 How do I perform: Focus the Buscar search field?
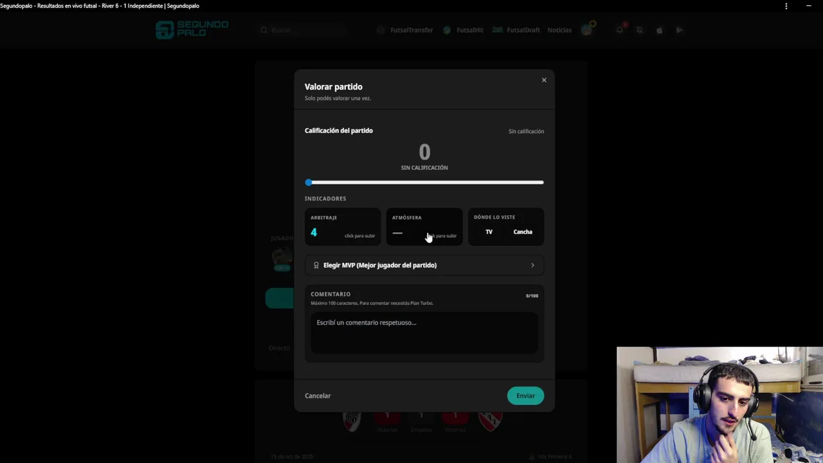pyautogui.click(x=302, y=30)
